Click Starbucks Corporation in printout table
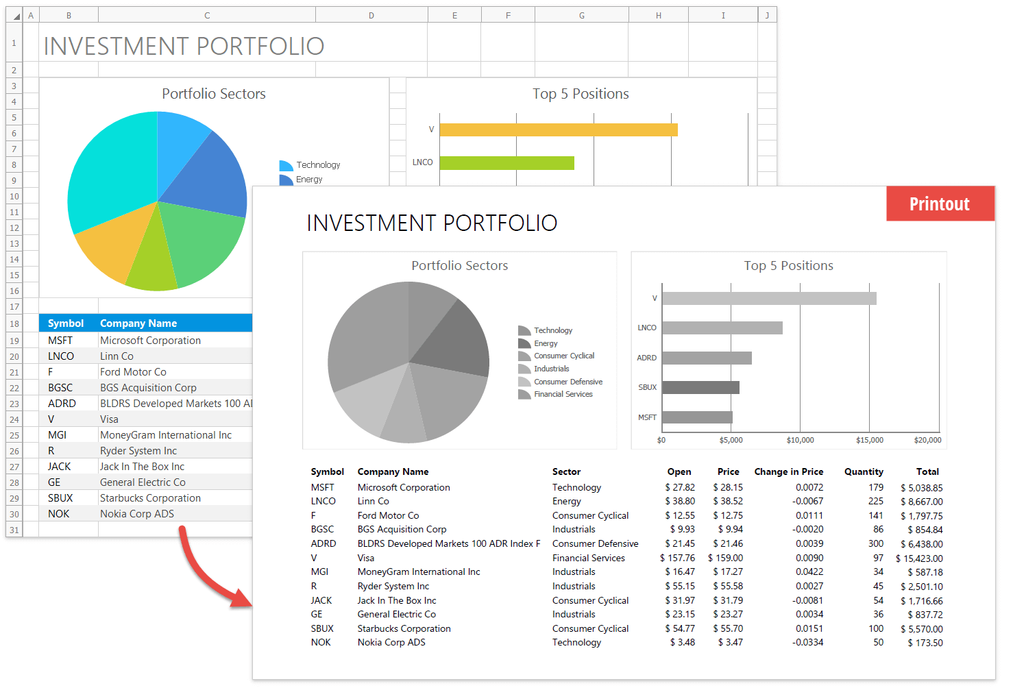This screenshot has height=688, width=1013. (x=404, y=628)
